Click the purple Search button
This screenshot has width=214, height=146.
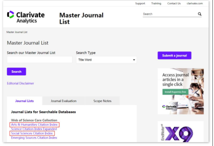[17, 72]
